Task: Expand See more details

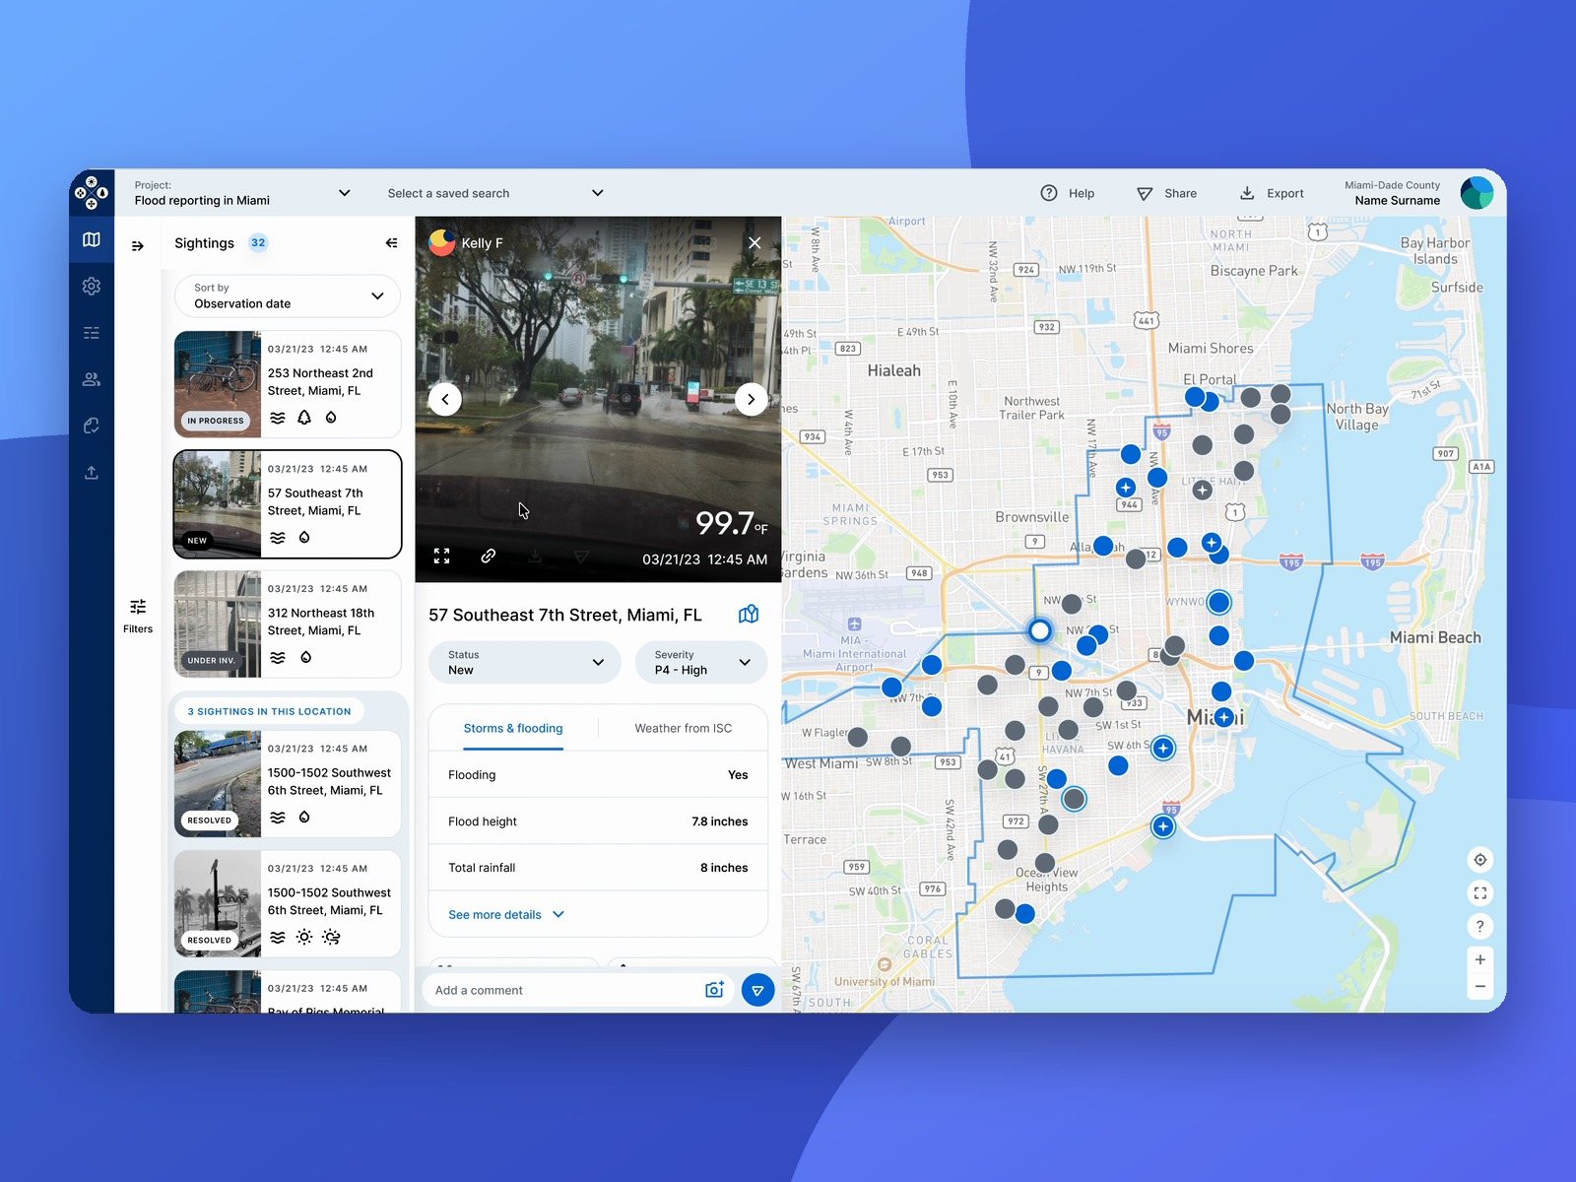Action: click(506, 915)
